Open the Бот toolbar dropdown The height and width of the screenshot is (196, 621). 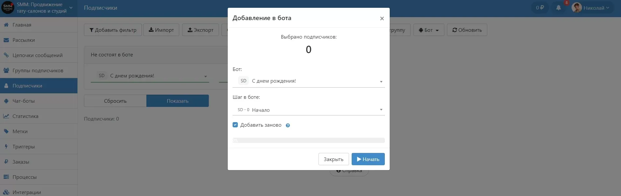(x=429, y=30)
